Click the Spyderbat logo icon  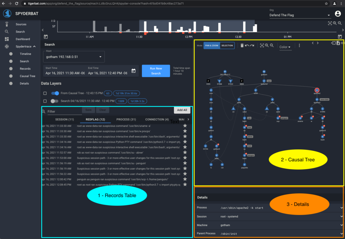coord(7,13)
